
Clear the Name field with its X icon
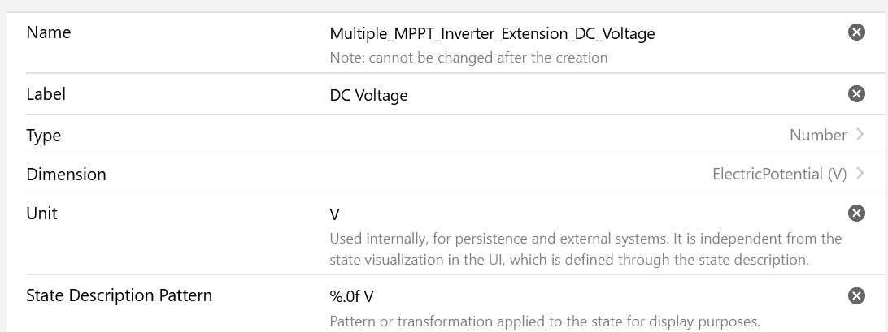(856, 32)
